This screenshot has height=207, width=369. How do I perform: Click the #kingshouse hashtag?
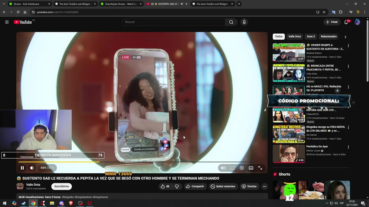pyautogui.click(x=100, y=197)
